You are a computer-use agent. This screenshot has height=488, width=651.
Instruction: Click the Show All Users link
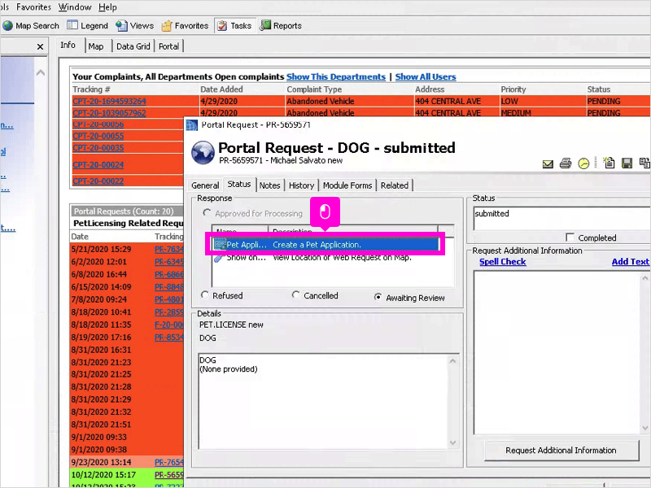click(426, 76)
